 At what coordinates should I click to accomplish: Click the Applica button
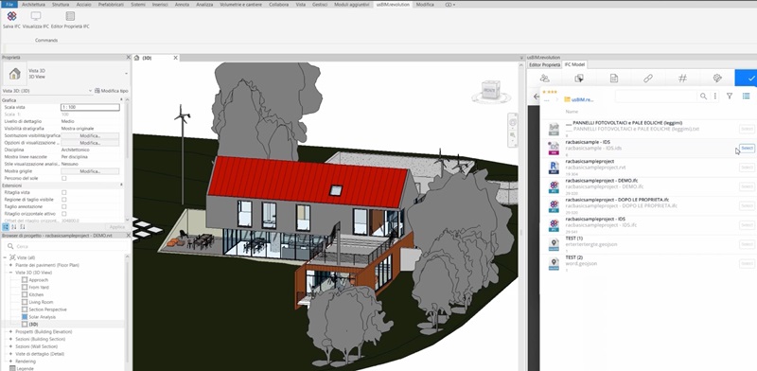116,226
